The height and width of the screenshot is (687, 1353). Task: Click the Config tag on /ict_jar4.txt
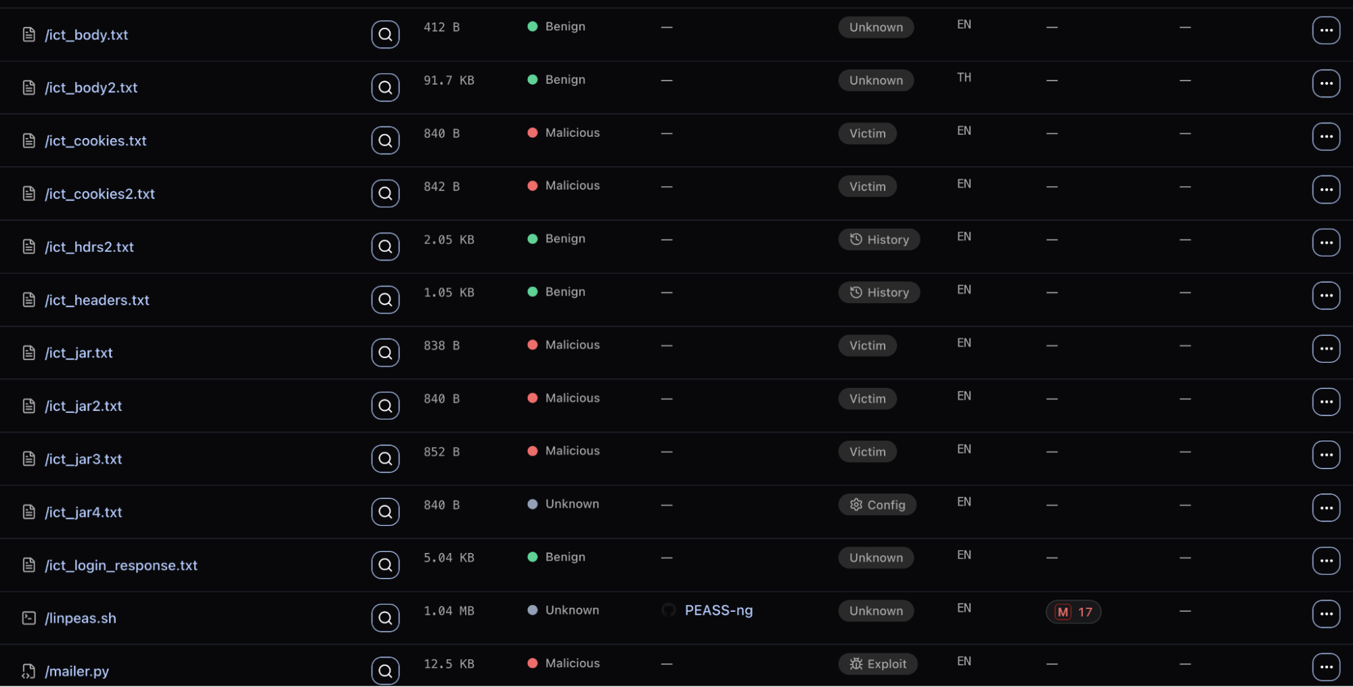coord(877,505)
